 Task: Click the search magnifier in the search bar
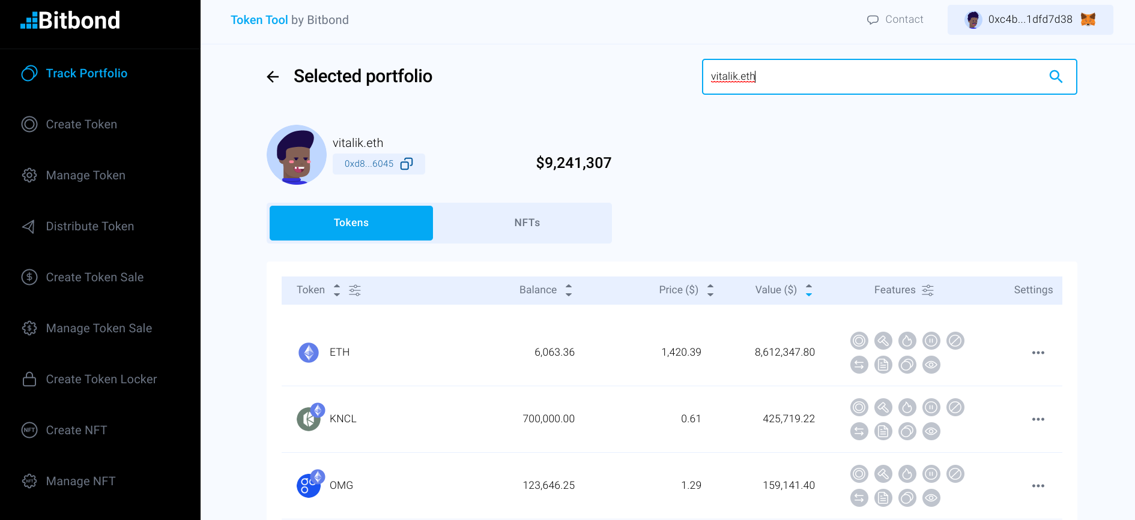(1056, 77)
